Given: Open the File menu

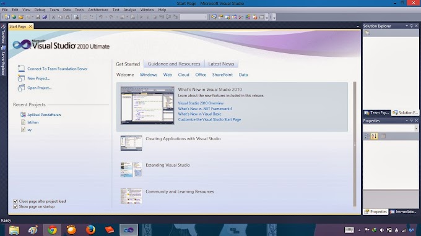Looking at the screenshot, I should [x=5, y=10].
